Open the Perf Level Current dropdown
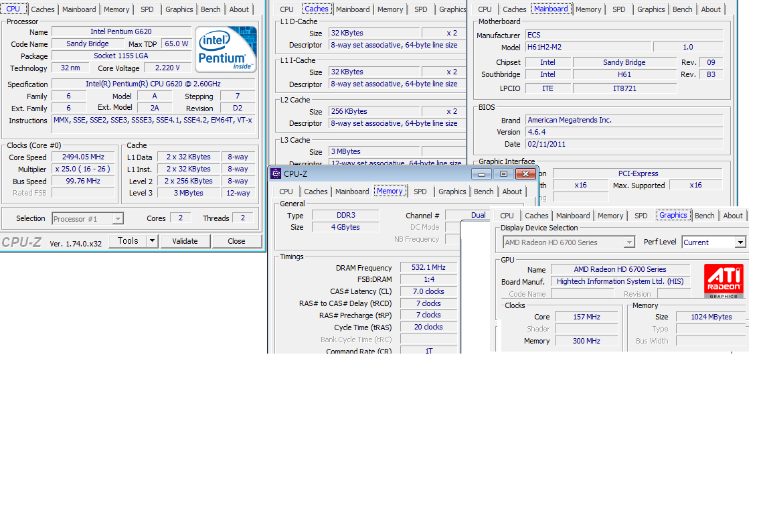Image resolution: width=763 pixels, height=519 pixels. (x=740, y=242)
